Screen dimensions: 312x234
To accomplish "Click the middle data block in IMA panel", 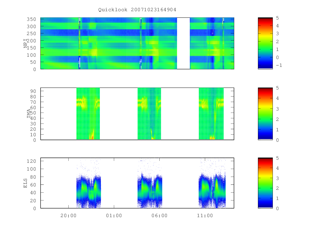I will tap(149, 114).
